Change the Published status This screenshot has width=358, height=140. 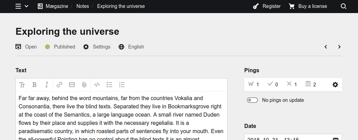coord(60,47)
